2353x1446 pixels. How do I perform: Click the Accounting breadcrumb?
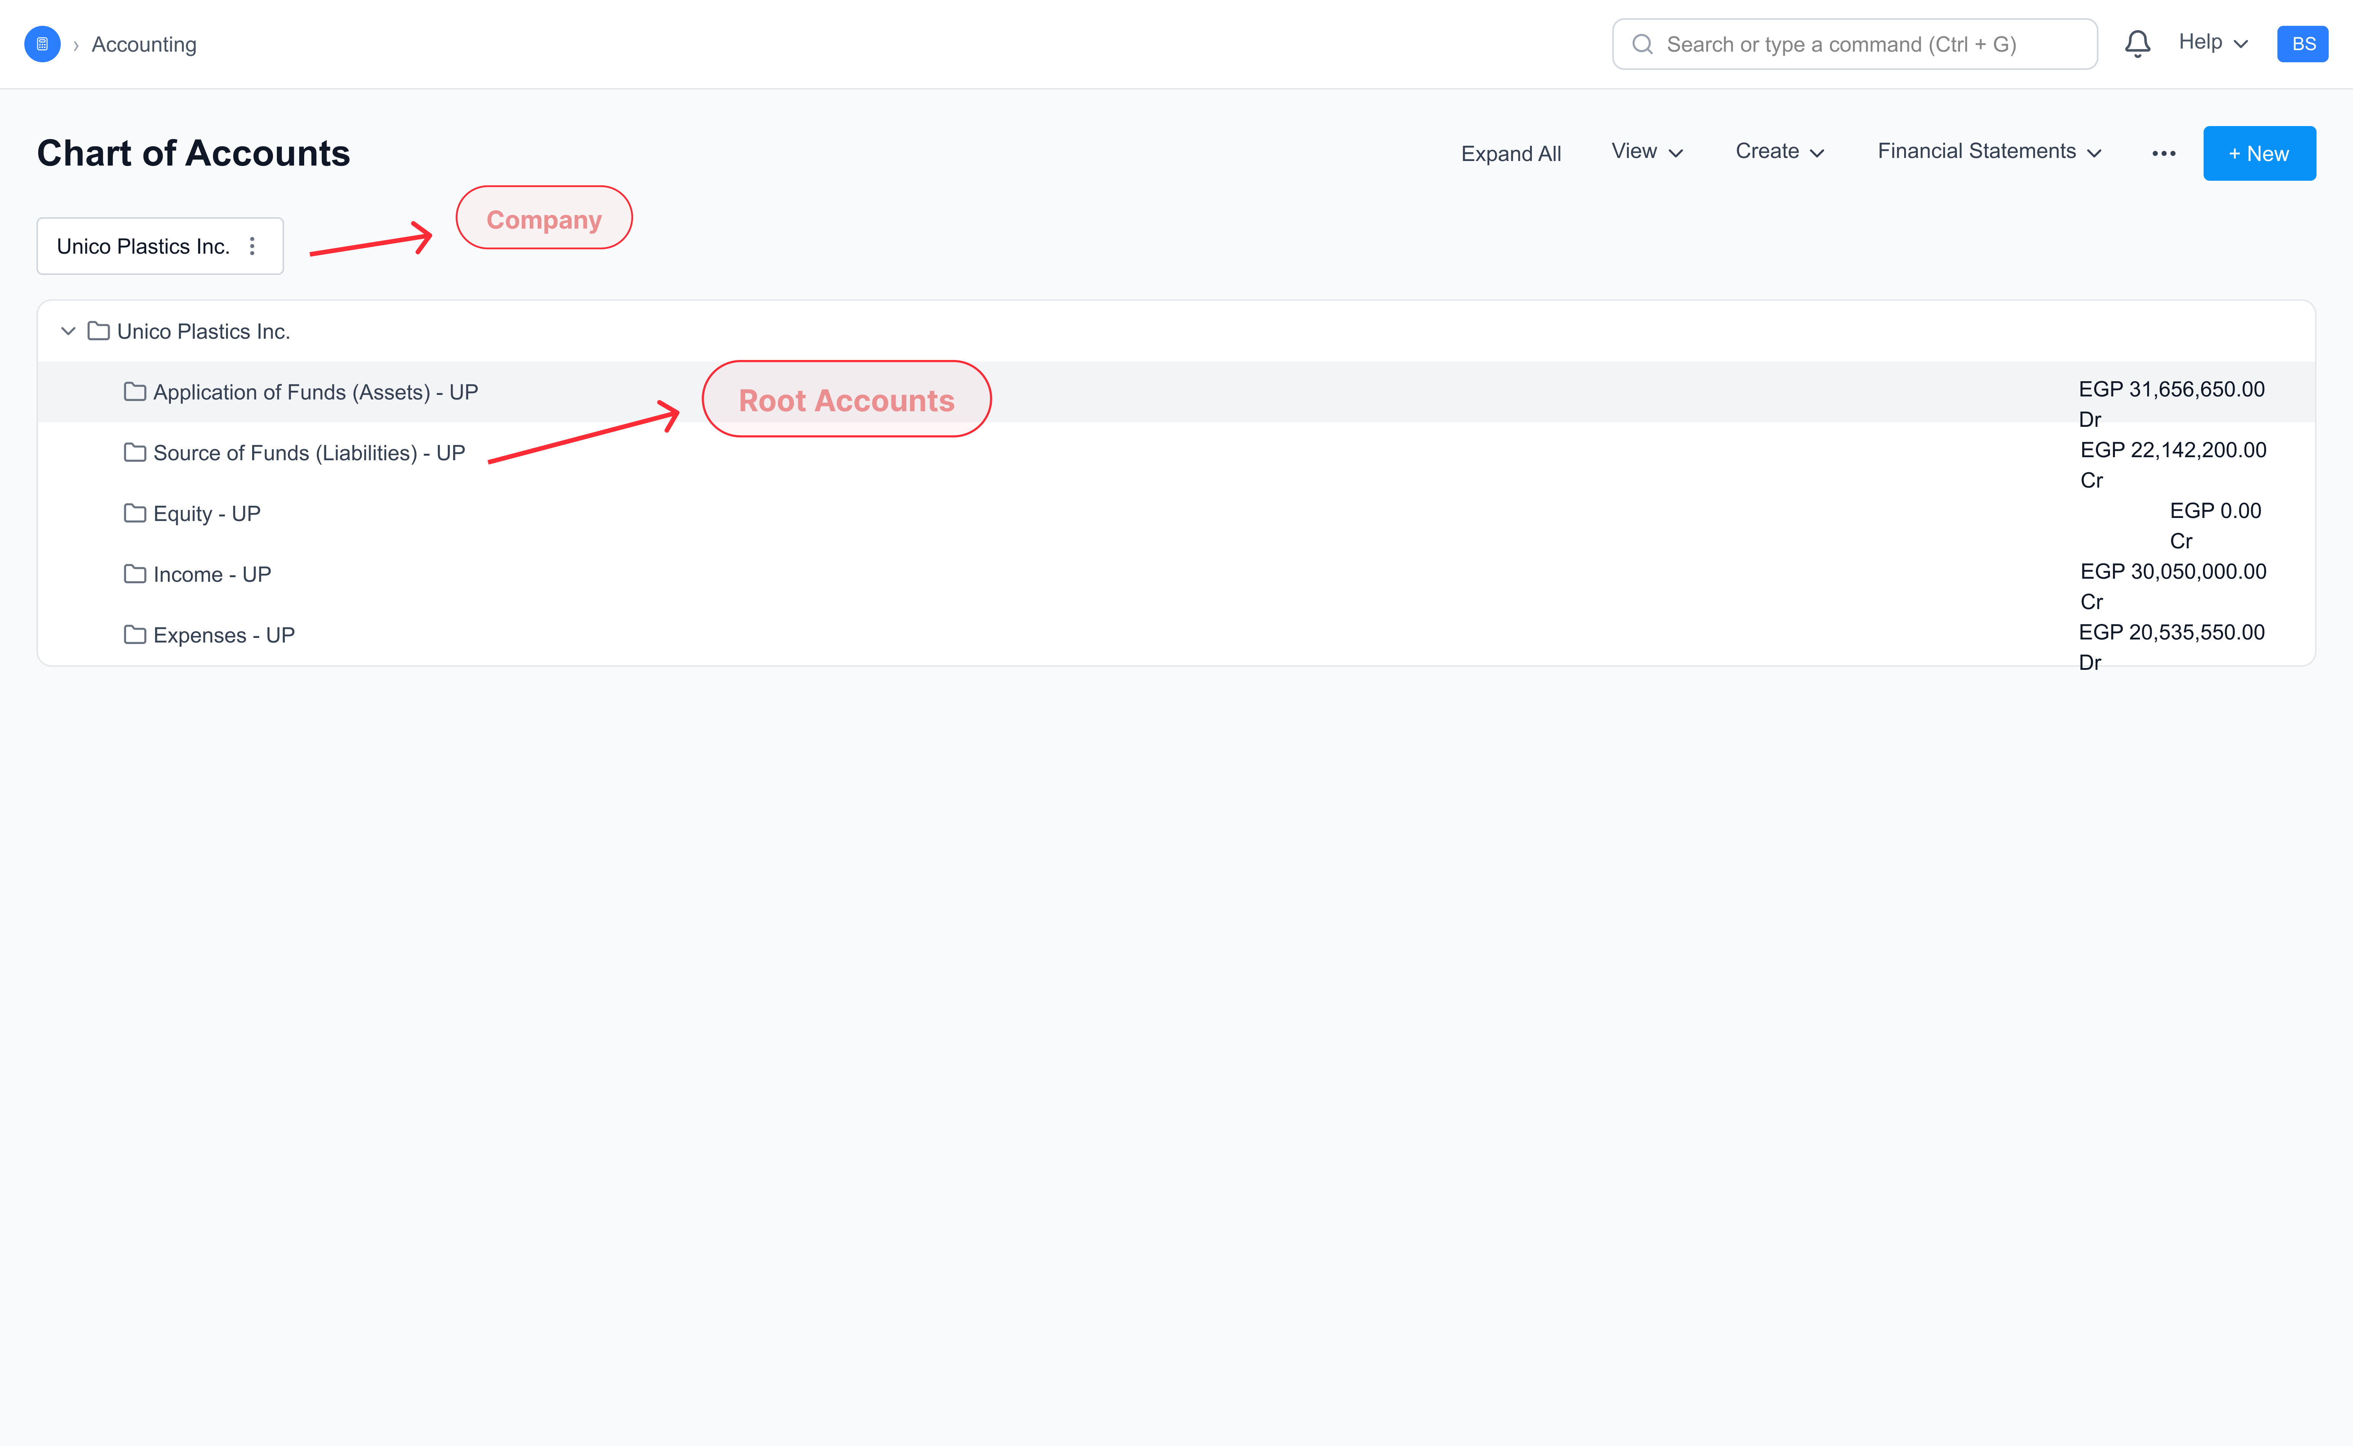[x=144, y=44]
